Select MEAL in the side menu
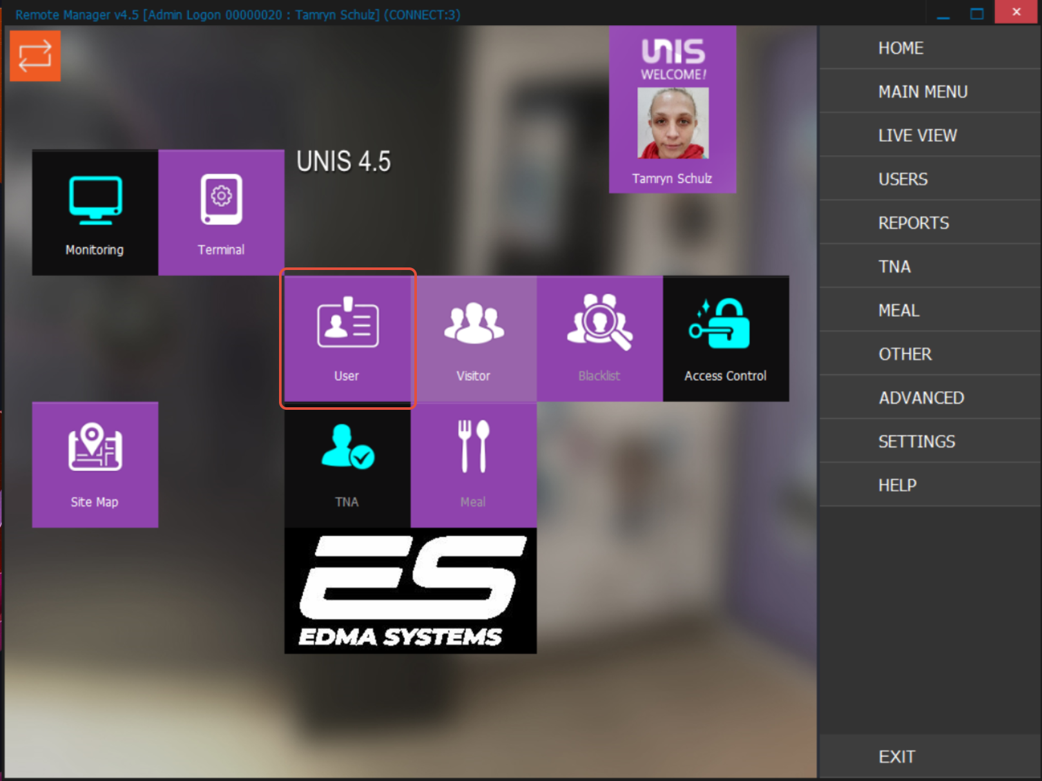The width and height of the screenshot is (1042, 781). point(931,311)
